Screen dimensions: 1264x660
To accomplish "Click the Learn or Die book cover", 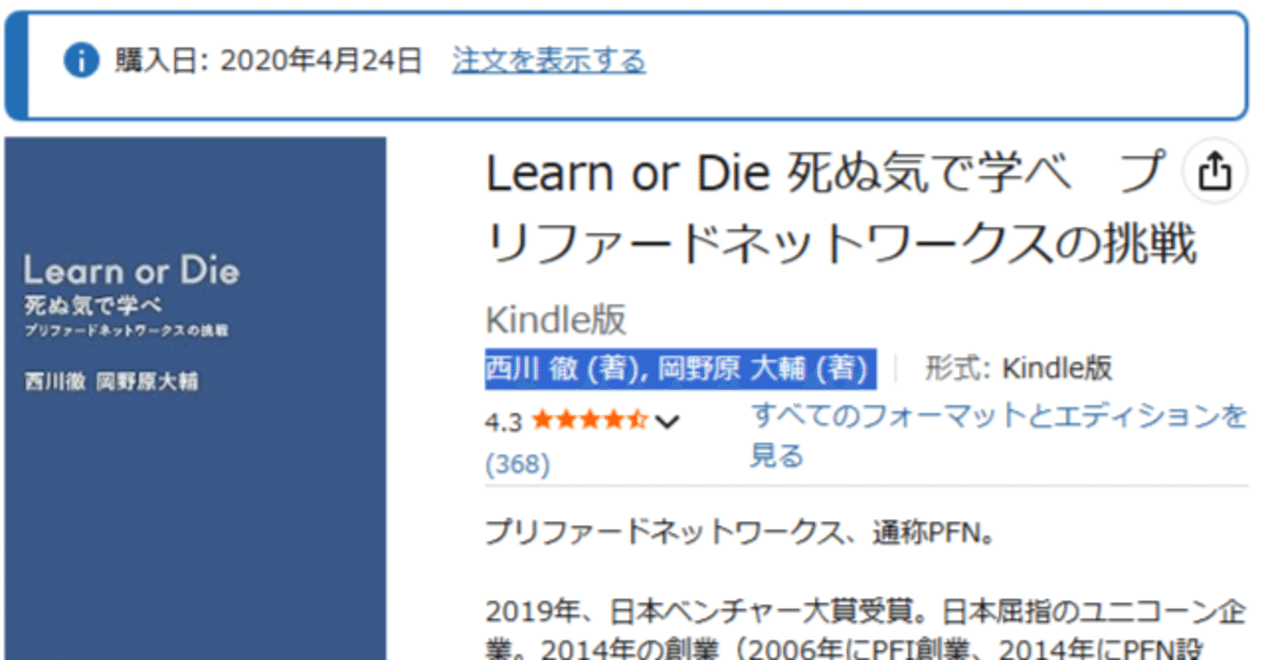I will point(195,395).
